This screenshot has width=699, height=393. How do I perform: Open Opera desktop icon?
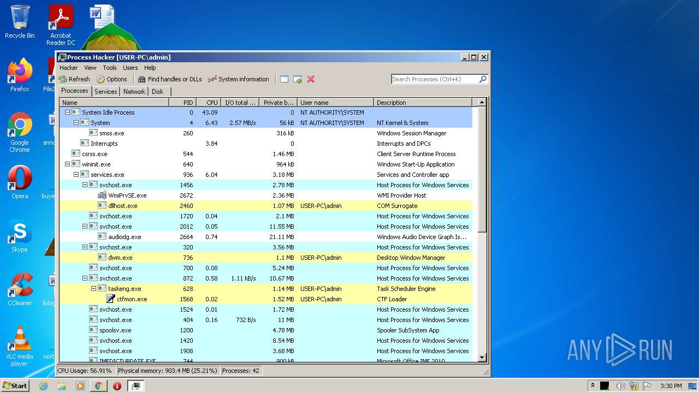20,182
